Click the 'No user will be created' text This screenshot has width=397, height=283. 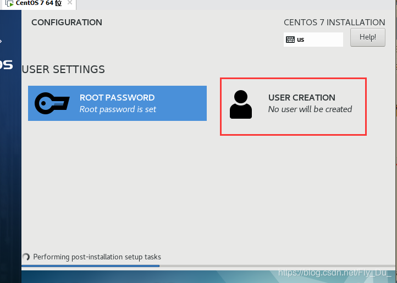(x=310, y=109)
